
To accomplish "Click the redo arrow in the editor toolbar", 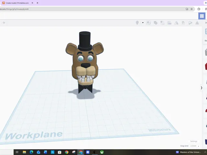I will click(x=4, y=23).
